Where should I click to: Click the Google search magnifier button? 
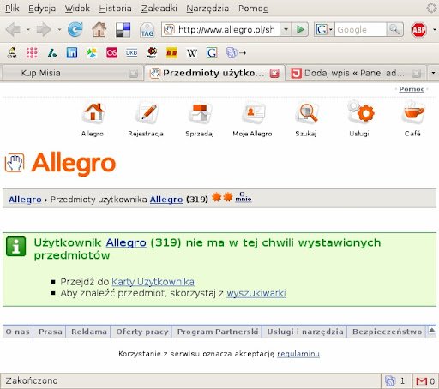(394, 29)
